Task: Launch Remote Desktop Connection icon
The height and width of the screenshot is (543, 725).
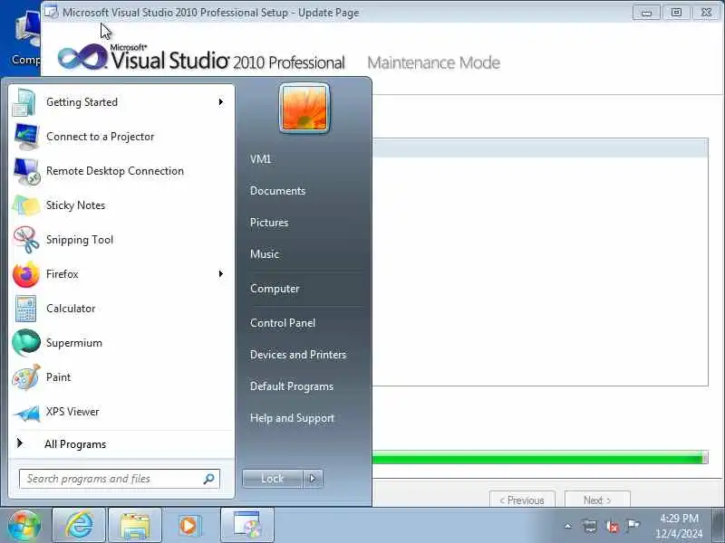Action: [x=26, y=171]
